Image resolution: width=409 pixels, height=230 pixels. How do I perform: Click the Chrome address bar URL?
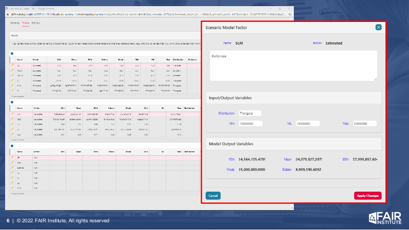click(x=148, y=14)
